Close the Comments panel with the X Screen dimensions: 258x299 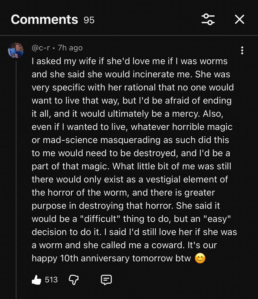click(239, 19)
